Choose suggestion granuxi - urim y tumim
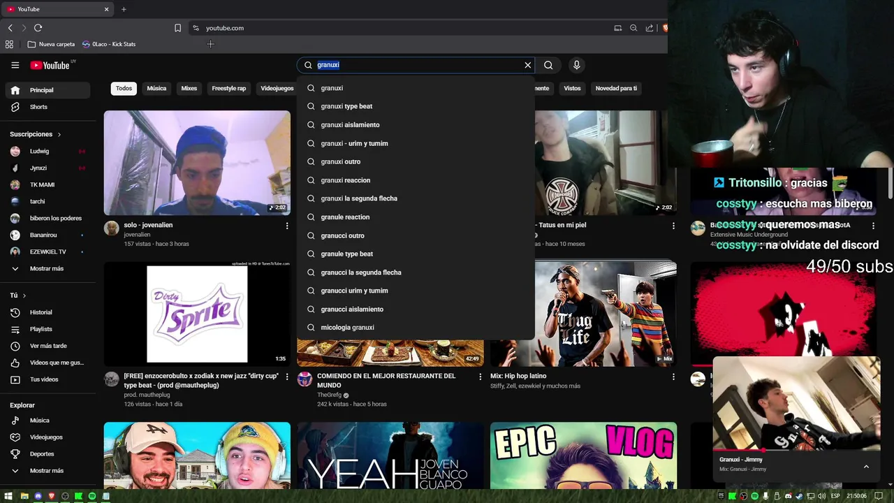 coord(416,143)
